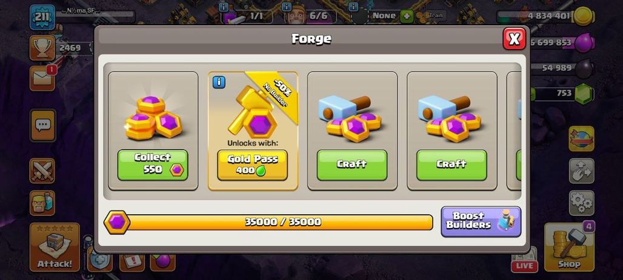Tap the Attack! button
Screen dimensions: 623x280
click(55, 247)
